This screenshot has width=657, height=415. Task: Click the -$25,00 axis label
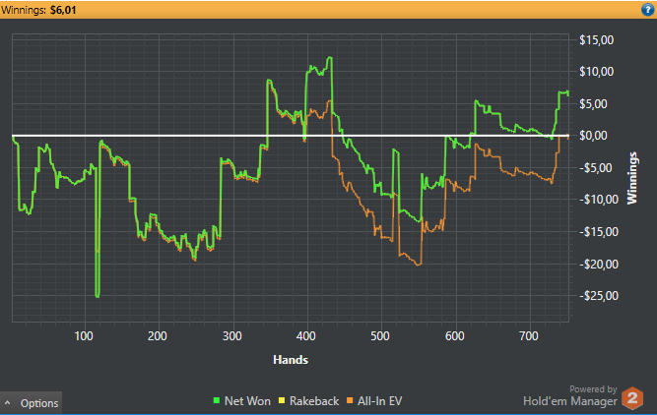599,296
